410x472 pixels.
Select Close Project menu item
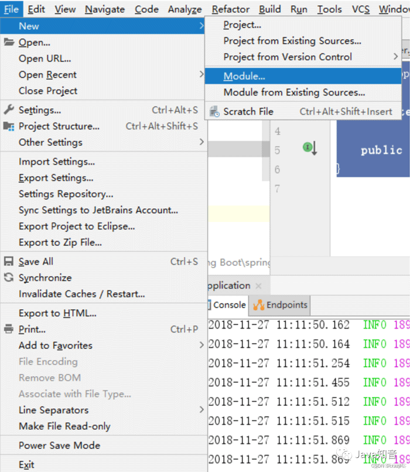coord(104,91)
